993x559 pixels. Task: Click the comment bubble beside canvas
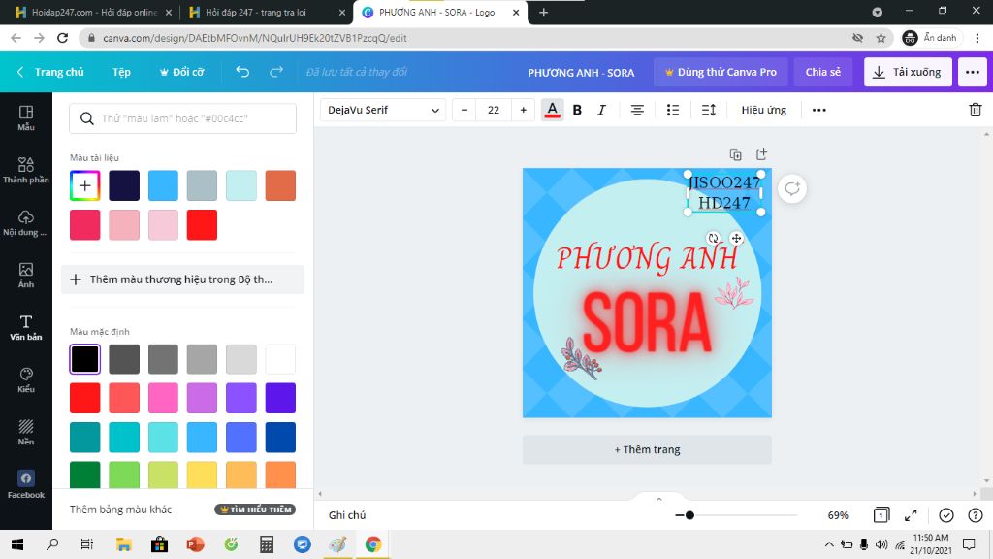(x=792, y=188)
